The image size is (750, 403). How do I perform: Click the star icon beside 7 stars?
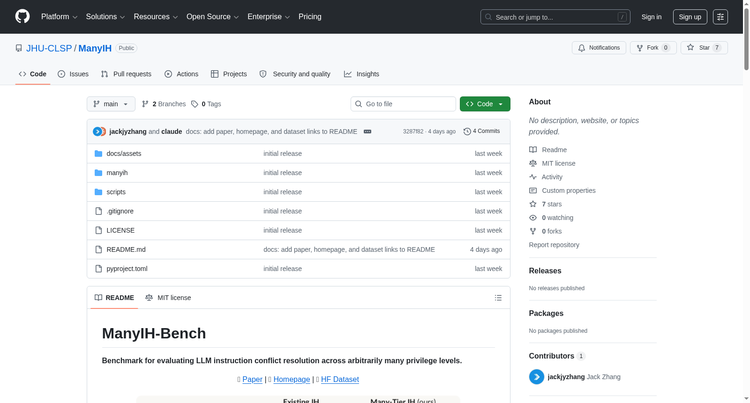coord(533,204)
